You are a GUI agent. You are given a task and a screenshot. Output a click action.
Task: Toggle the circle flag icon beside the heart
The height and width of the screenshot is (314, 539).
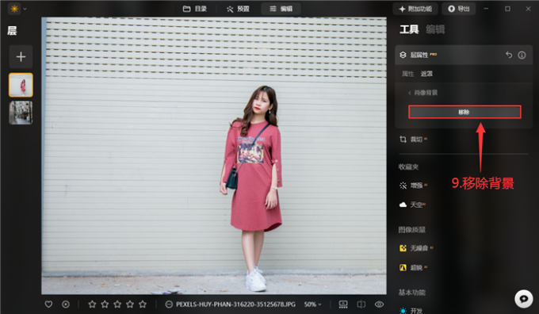66,304
